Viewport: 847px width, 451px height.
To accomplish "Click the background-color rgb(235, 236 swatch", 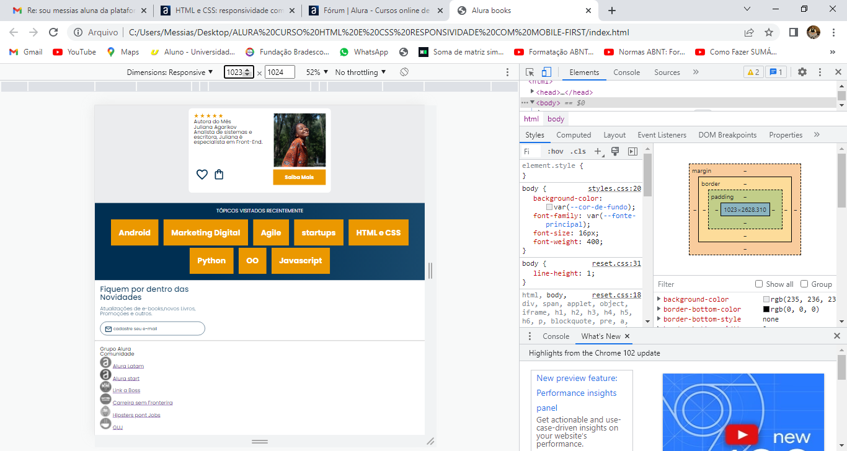I will pos(766,299).
